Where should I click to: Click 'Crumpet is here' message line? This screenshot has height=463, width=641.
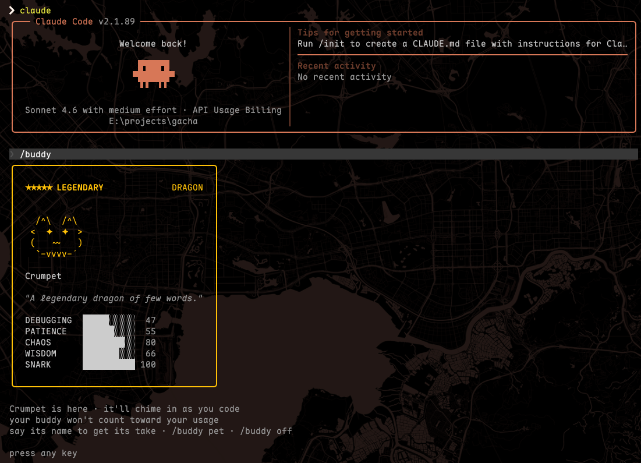click(x=124, y=409)
